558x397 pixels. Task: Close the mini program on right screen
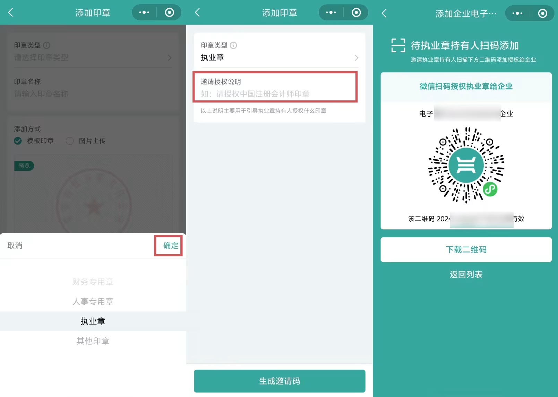[542, 13]
